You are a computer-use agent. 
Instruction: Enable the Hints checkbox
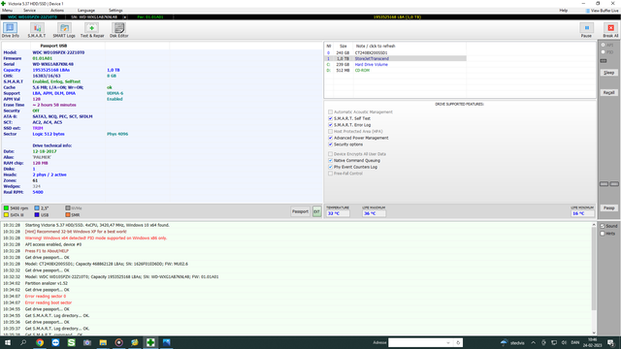tap(603, 234)
